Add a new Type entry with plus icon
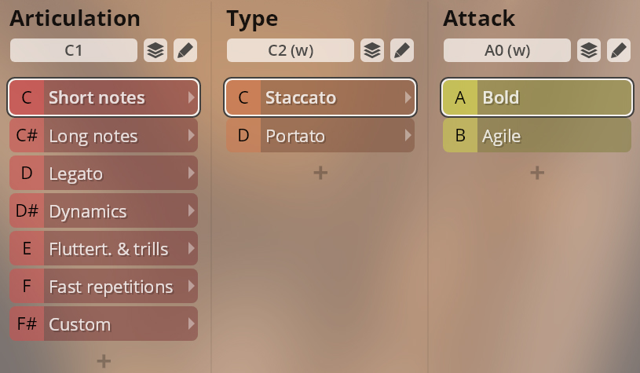 [320, 173]
